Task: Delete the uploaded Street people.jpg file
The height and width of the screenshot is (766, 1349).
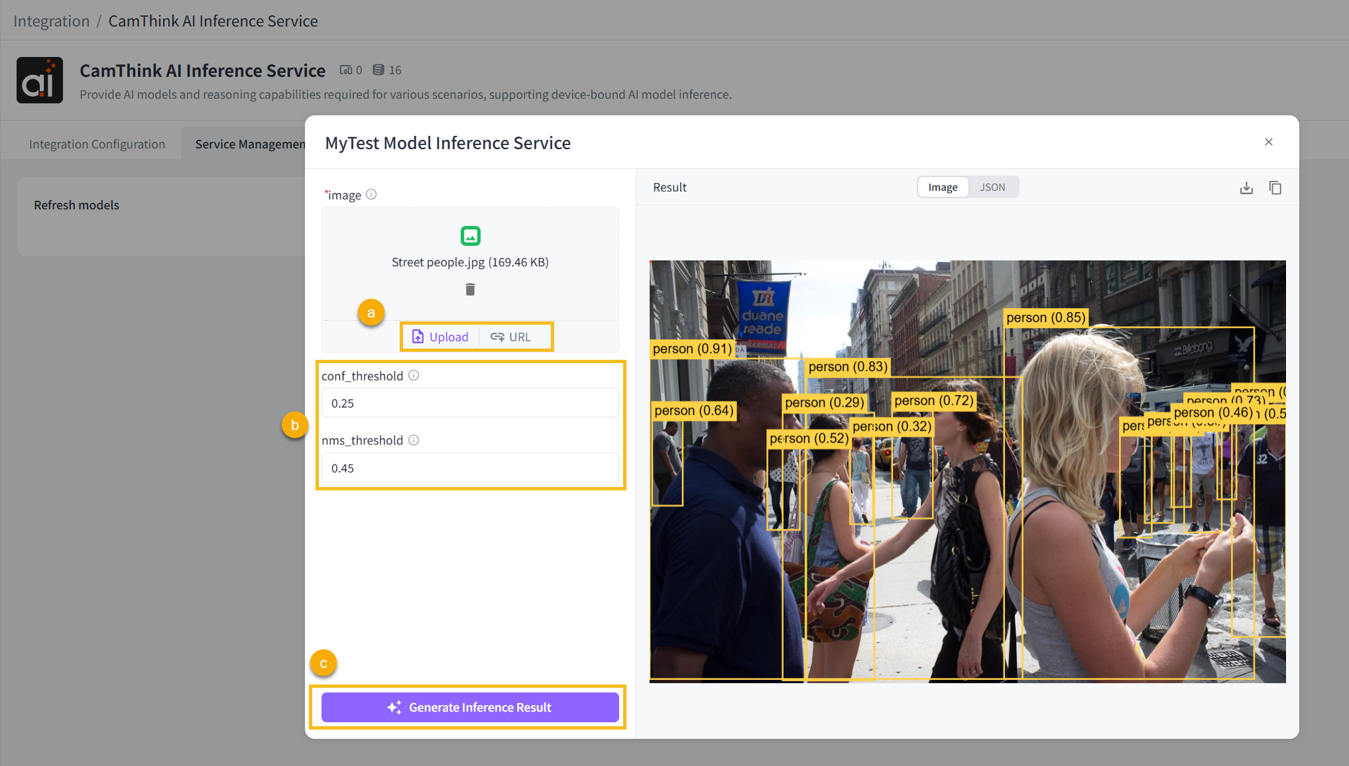Action: (x=470, y=289)
